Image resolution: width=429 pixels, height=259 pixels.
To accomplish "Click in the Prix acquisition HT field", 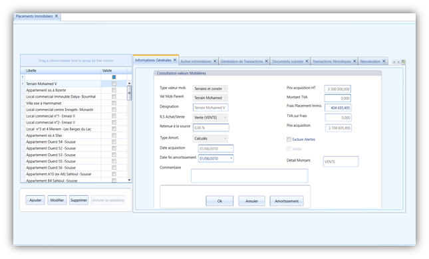I will point(338,89).
